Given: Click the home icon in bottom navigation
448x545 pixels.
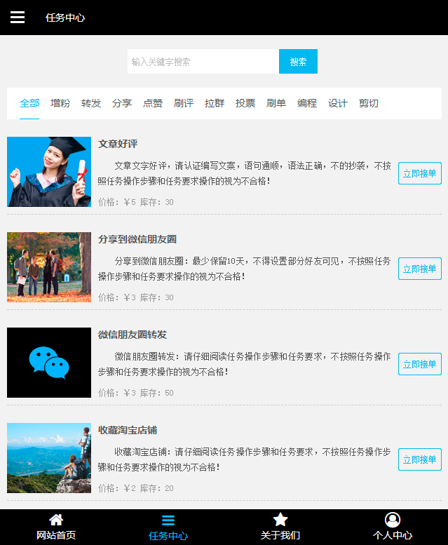Looking at the screenshot, I should [x=56, y=520].
